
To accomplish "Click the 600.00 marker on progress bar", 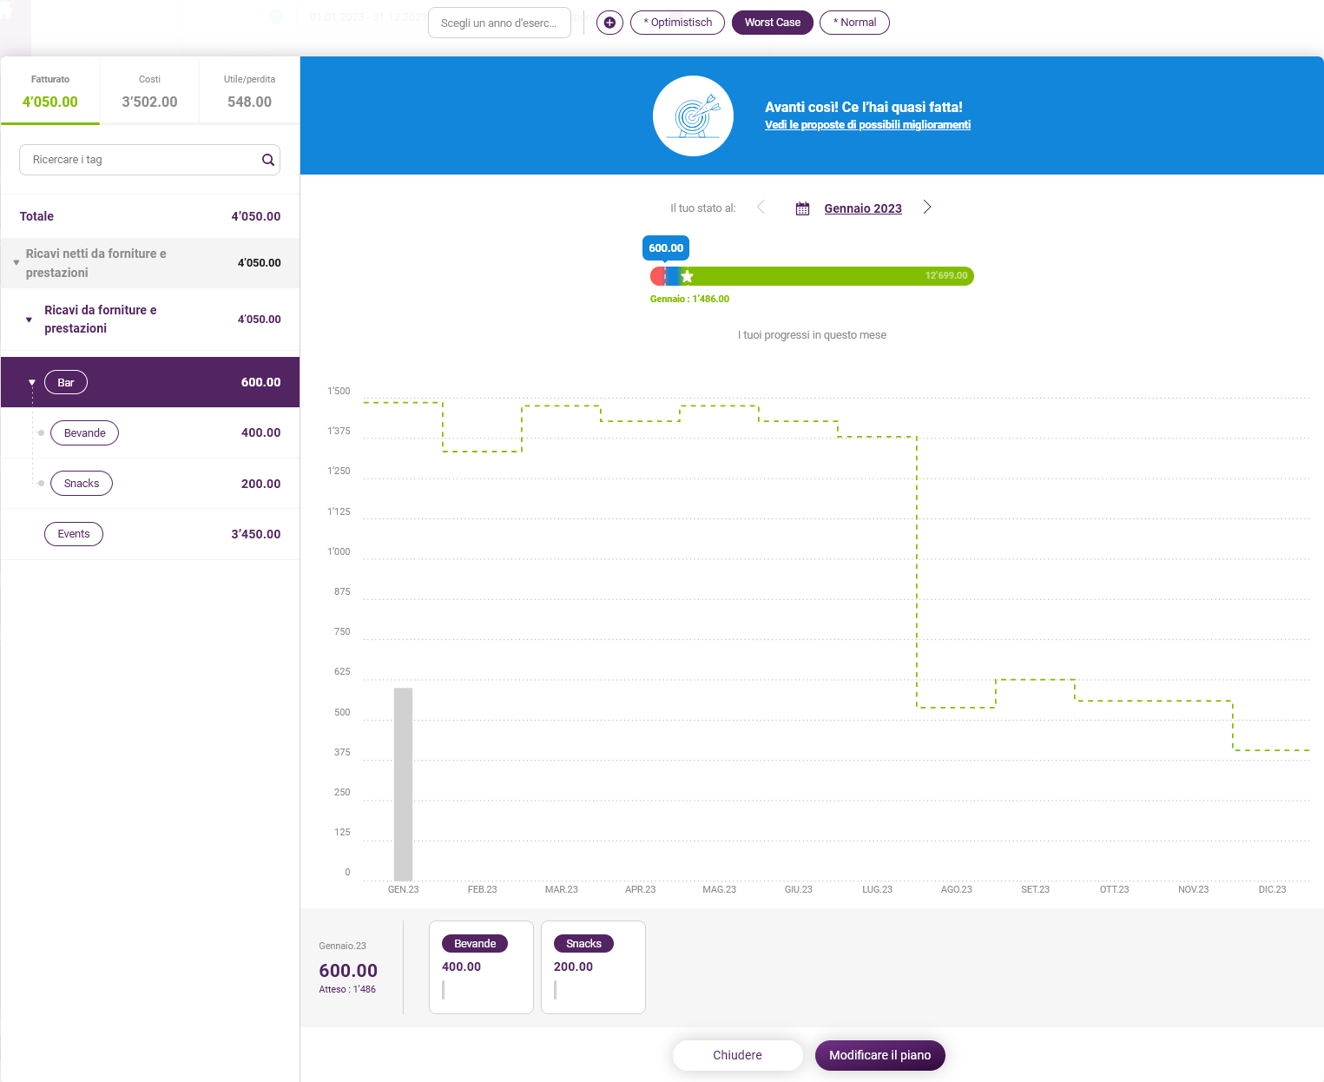I will tap(666, 247).
